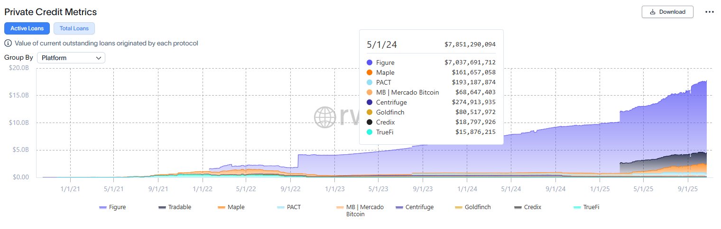Click the Goldfinch legend swatch icon
Viewport: 721px width, 229px height.
[x=458, y=207]
